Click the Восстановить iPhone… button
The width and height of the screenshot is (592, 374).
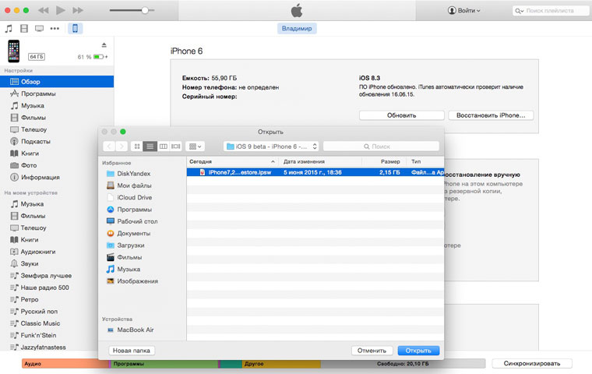click(x=491, y=115)
